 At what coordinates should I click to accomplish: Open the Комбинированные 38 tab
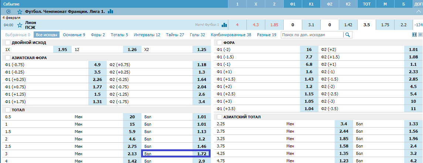click(231, 35)
